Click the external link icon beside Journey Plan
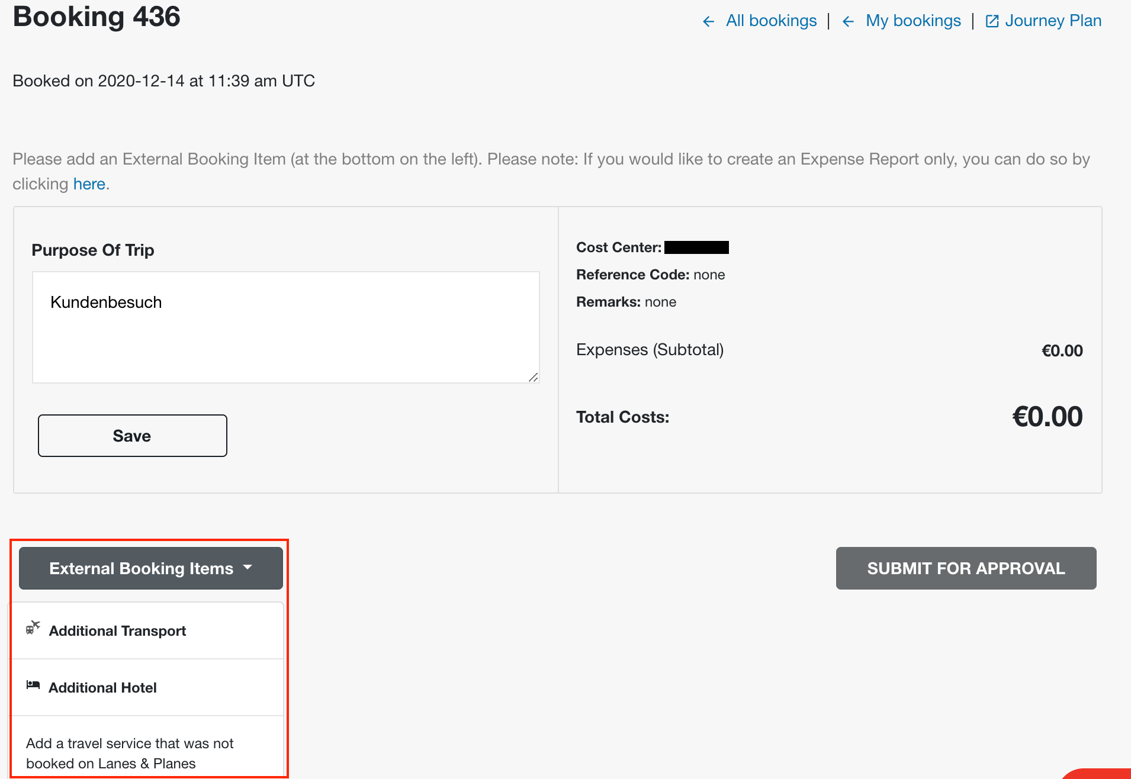This screenshot has height=779, width=1131. 992,21
